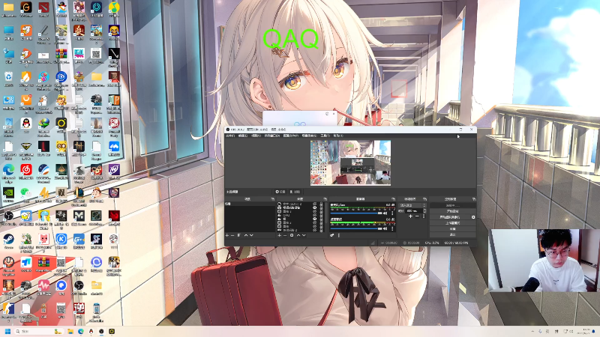Click the OBS preview canvas thumbnail
Screen dimensions: 600x337
click(350, 163)
